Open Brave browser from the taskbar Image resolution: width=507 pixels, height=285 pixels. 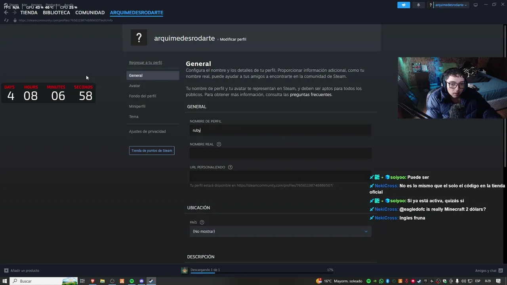coord(93,281)
